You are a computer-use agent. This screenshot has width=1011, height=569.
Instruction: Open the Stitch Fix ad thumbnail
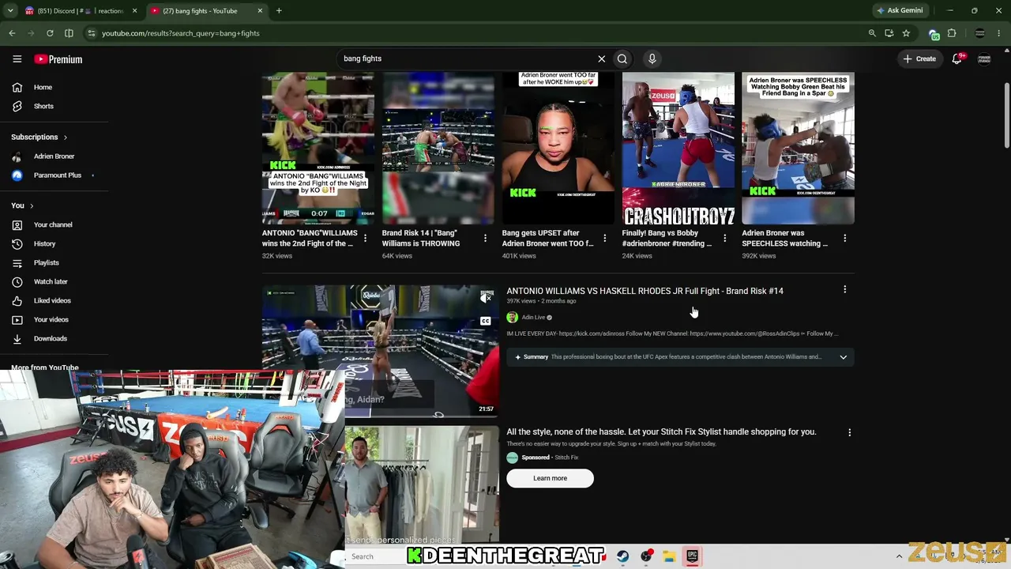421,484
